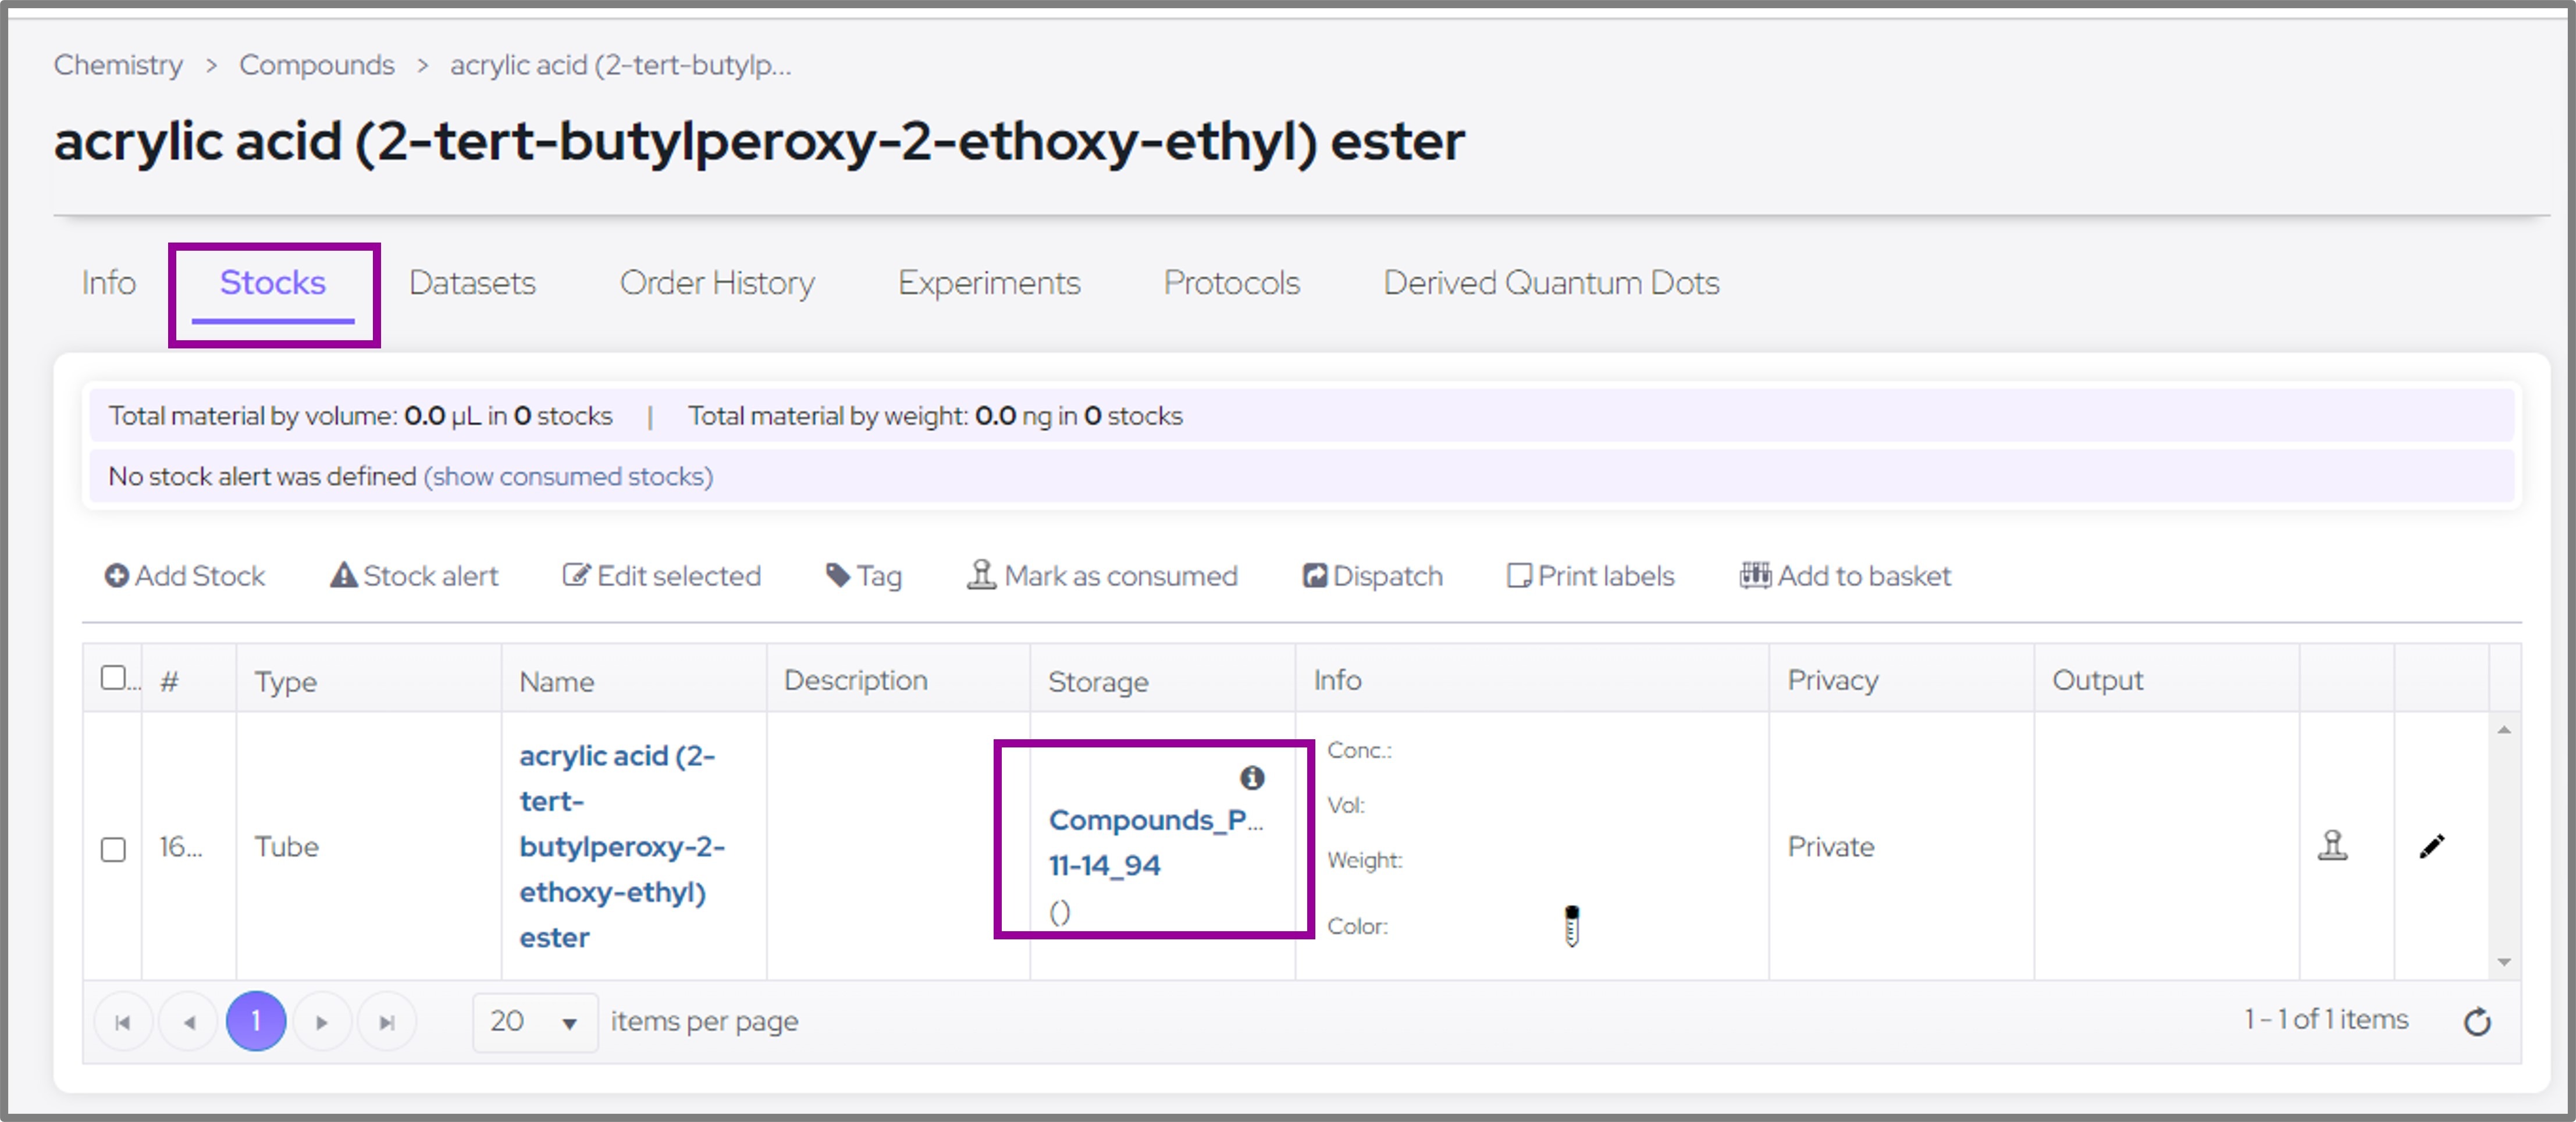Click Mark as consumed in the toolbar
Screen dimensions: 2576x1122
pyautogui.click(x=1101, y=576)
